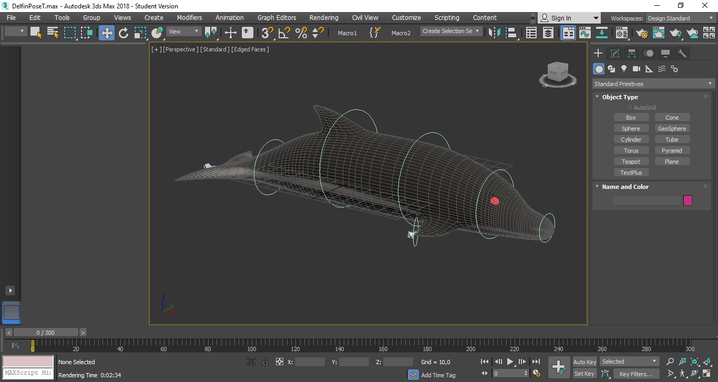The width and height of the screenshot is (718, 382).
Task: Click the X coordinate input field
Action: (310, 362)
